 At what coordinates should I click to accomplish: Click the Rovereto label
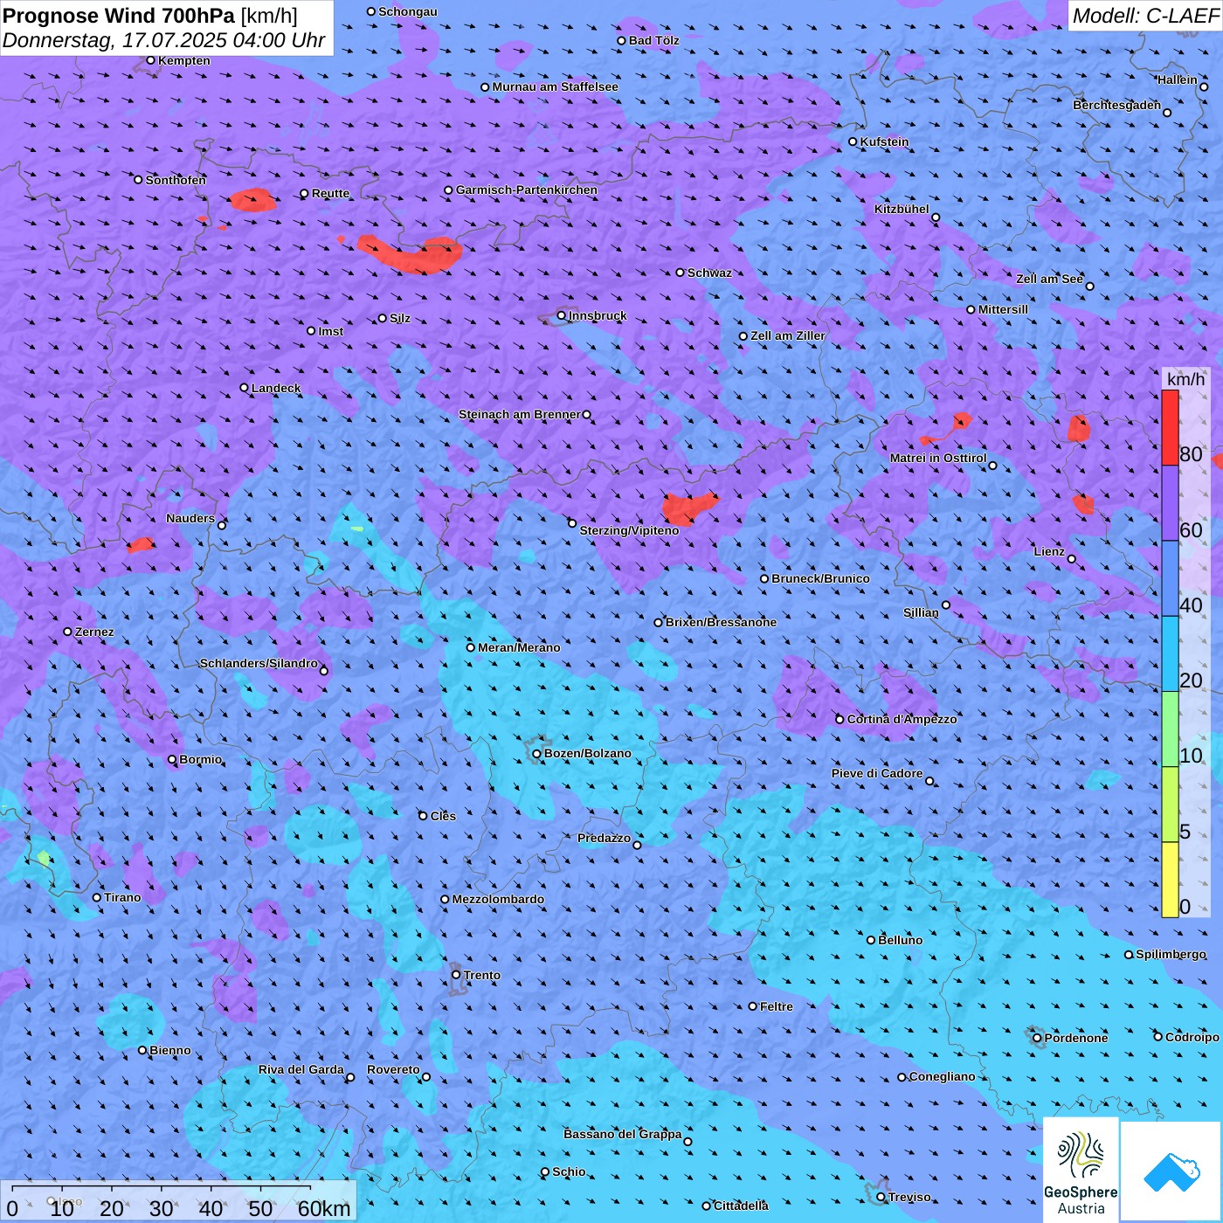[x=393, y=1069]
